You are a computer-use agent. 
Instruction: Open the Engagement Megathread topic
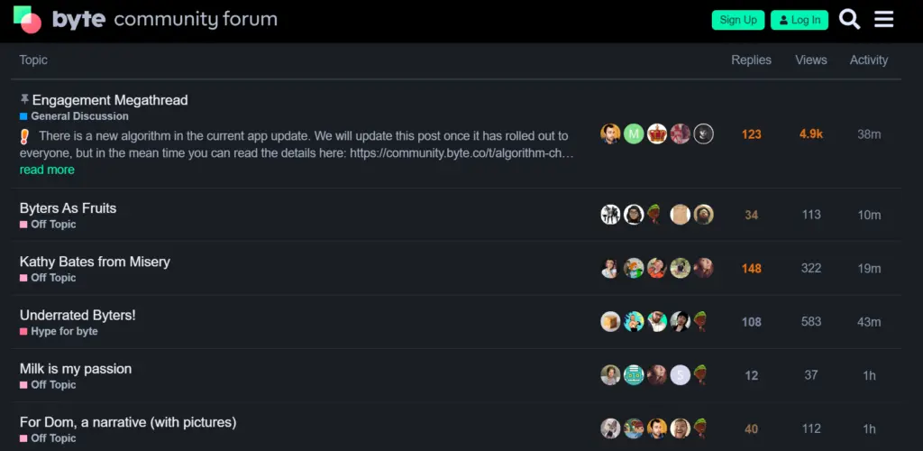tap(110, 100)
